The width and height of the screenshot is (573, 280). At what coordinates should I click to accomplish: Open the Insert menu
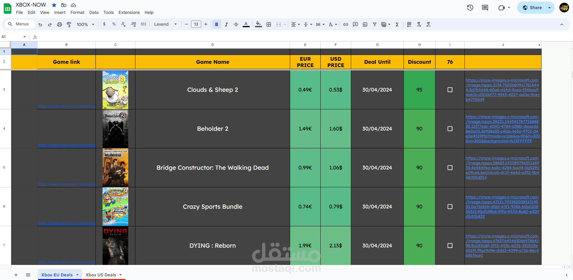(x=60, y=12)
